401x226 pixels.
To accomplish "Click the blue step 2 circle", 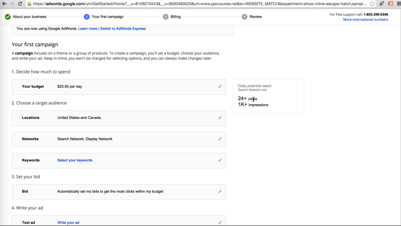I will coord(87,16).
